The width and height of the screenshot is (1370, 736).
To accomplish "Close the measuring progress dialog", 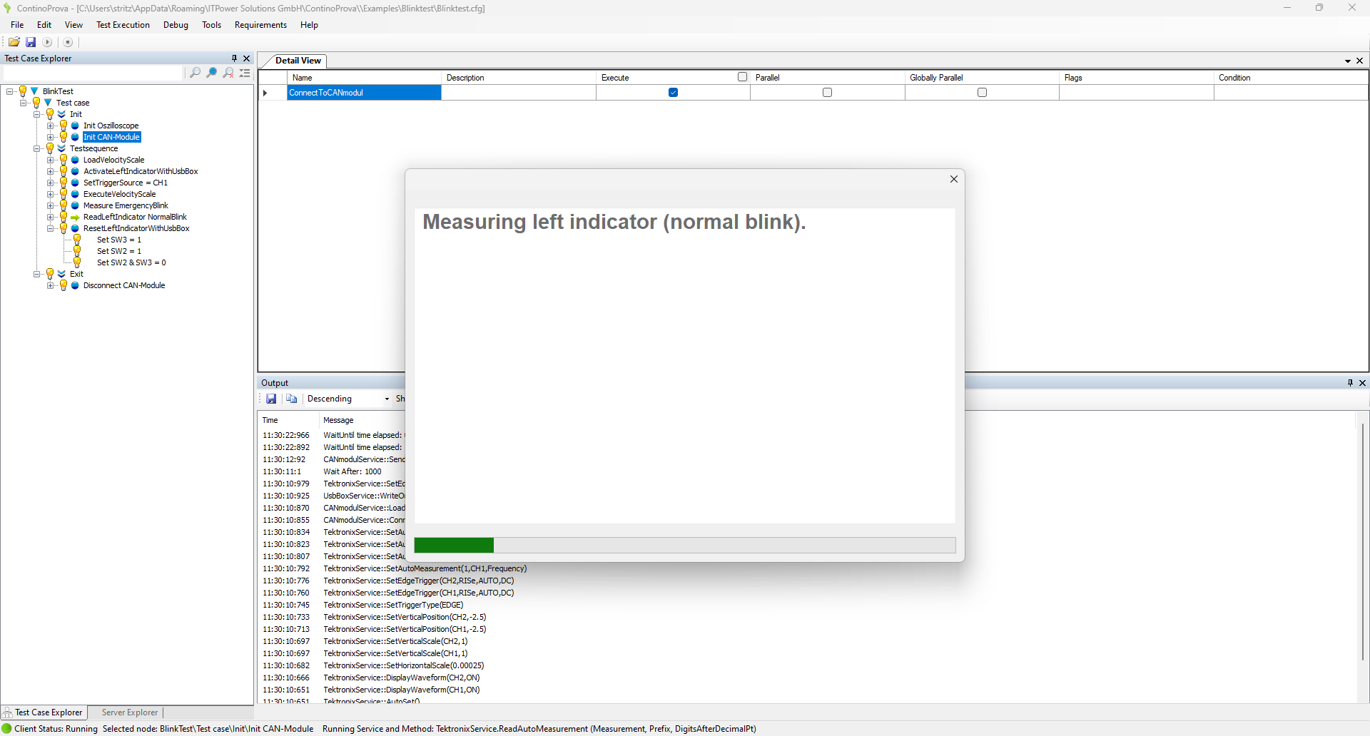I will point(953,179).
